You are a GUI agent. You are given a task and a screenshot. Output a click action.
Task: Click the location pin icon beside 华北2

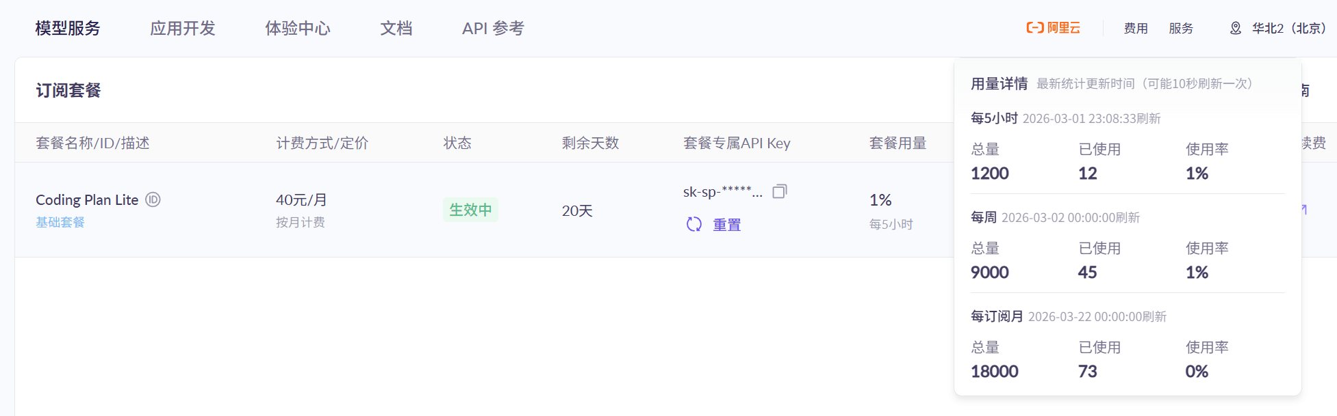tap(1236, 28)
